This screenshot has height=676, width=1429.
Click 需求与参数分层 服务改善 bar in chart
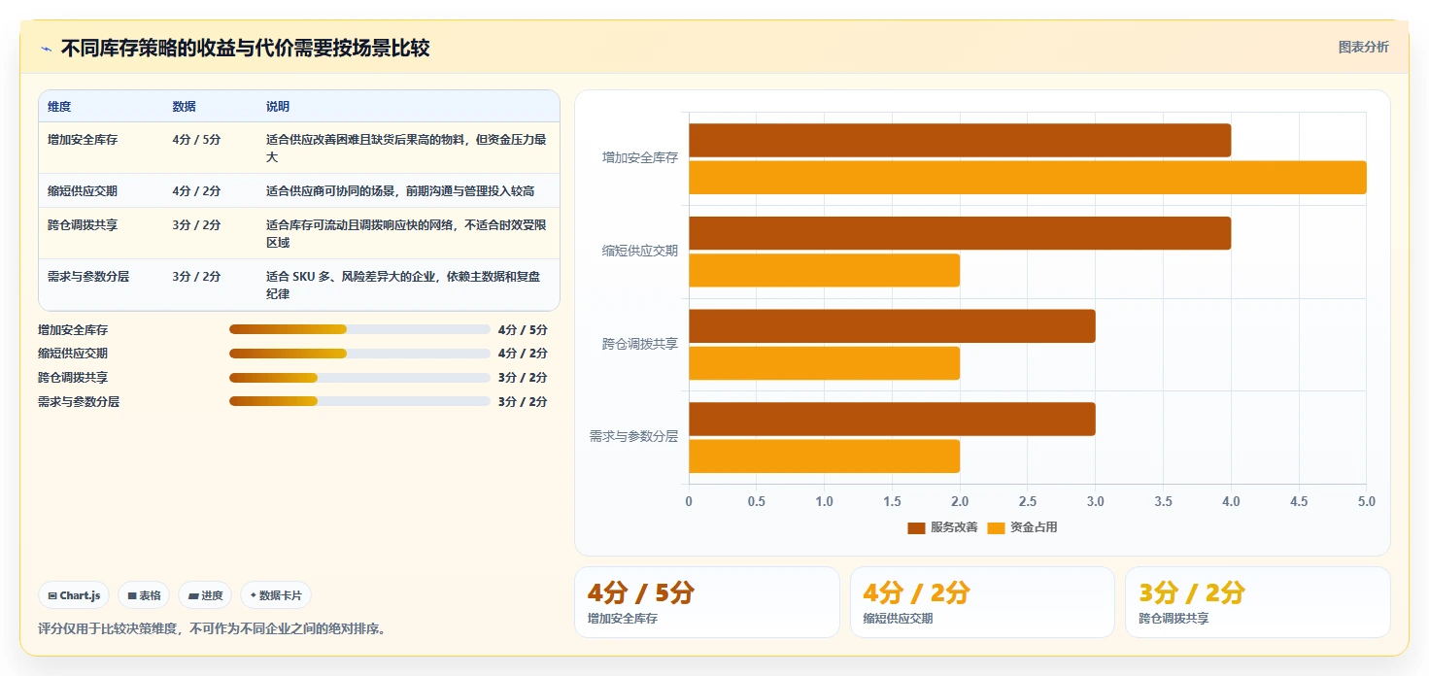tap(892, 419)
